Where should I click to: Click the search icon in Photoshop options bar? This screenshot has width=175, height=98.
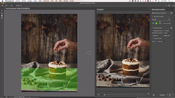click(167, 5)
